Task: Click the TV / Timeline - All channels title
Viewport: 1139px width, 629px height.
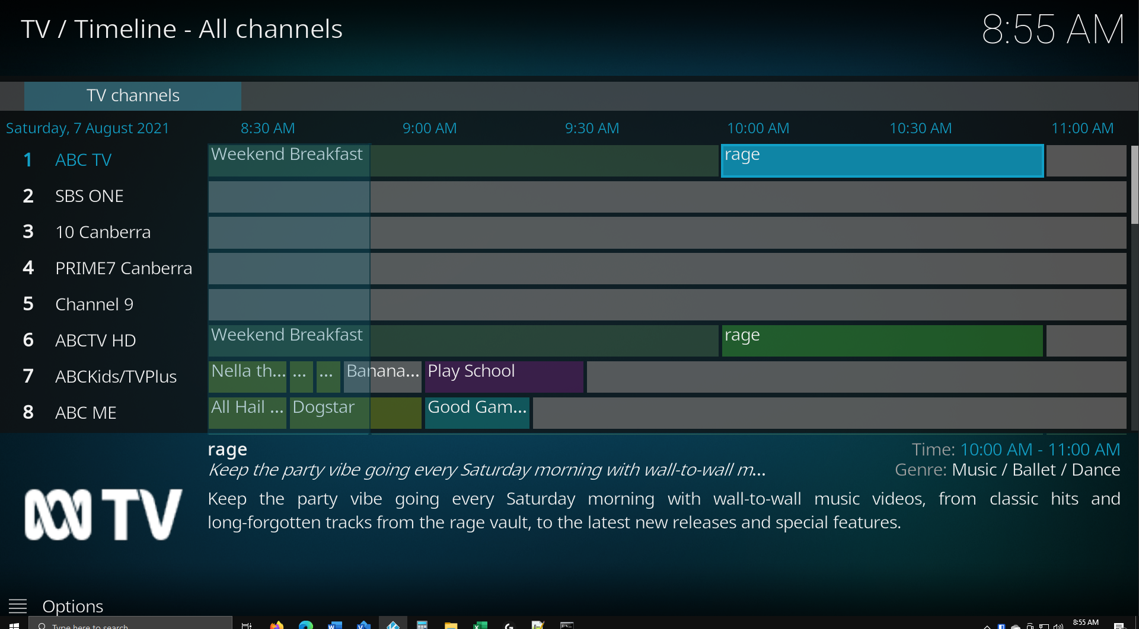Action: (181, 30)
